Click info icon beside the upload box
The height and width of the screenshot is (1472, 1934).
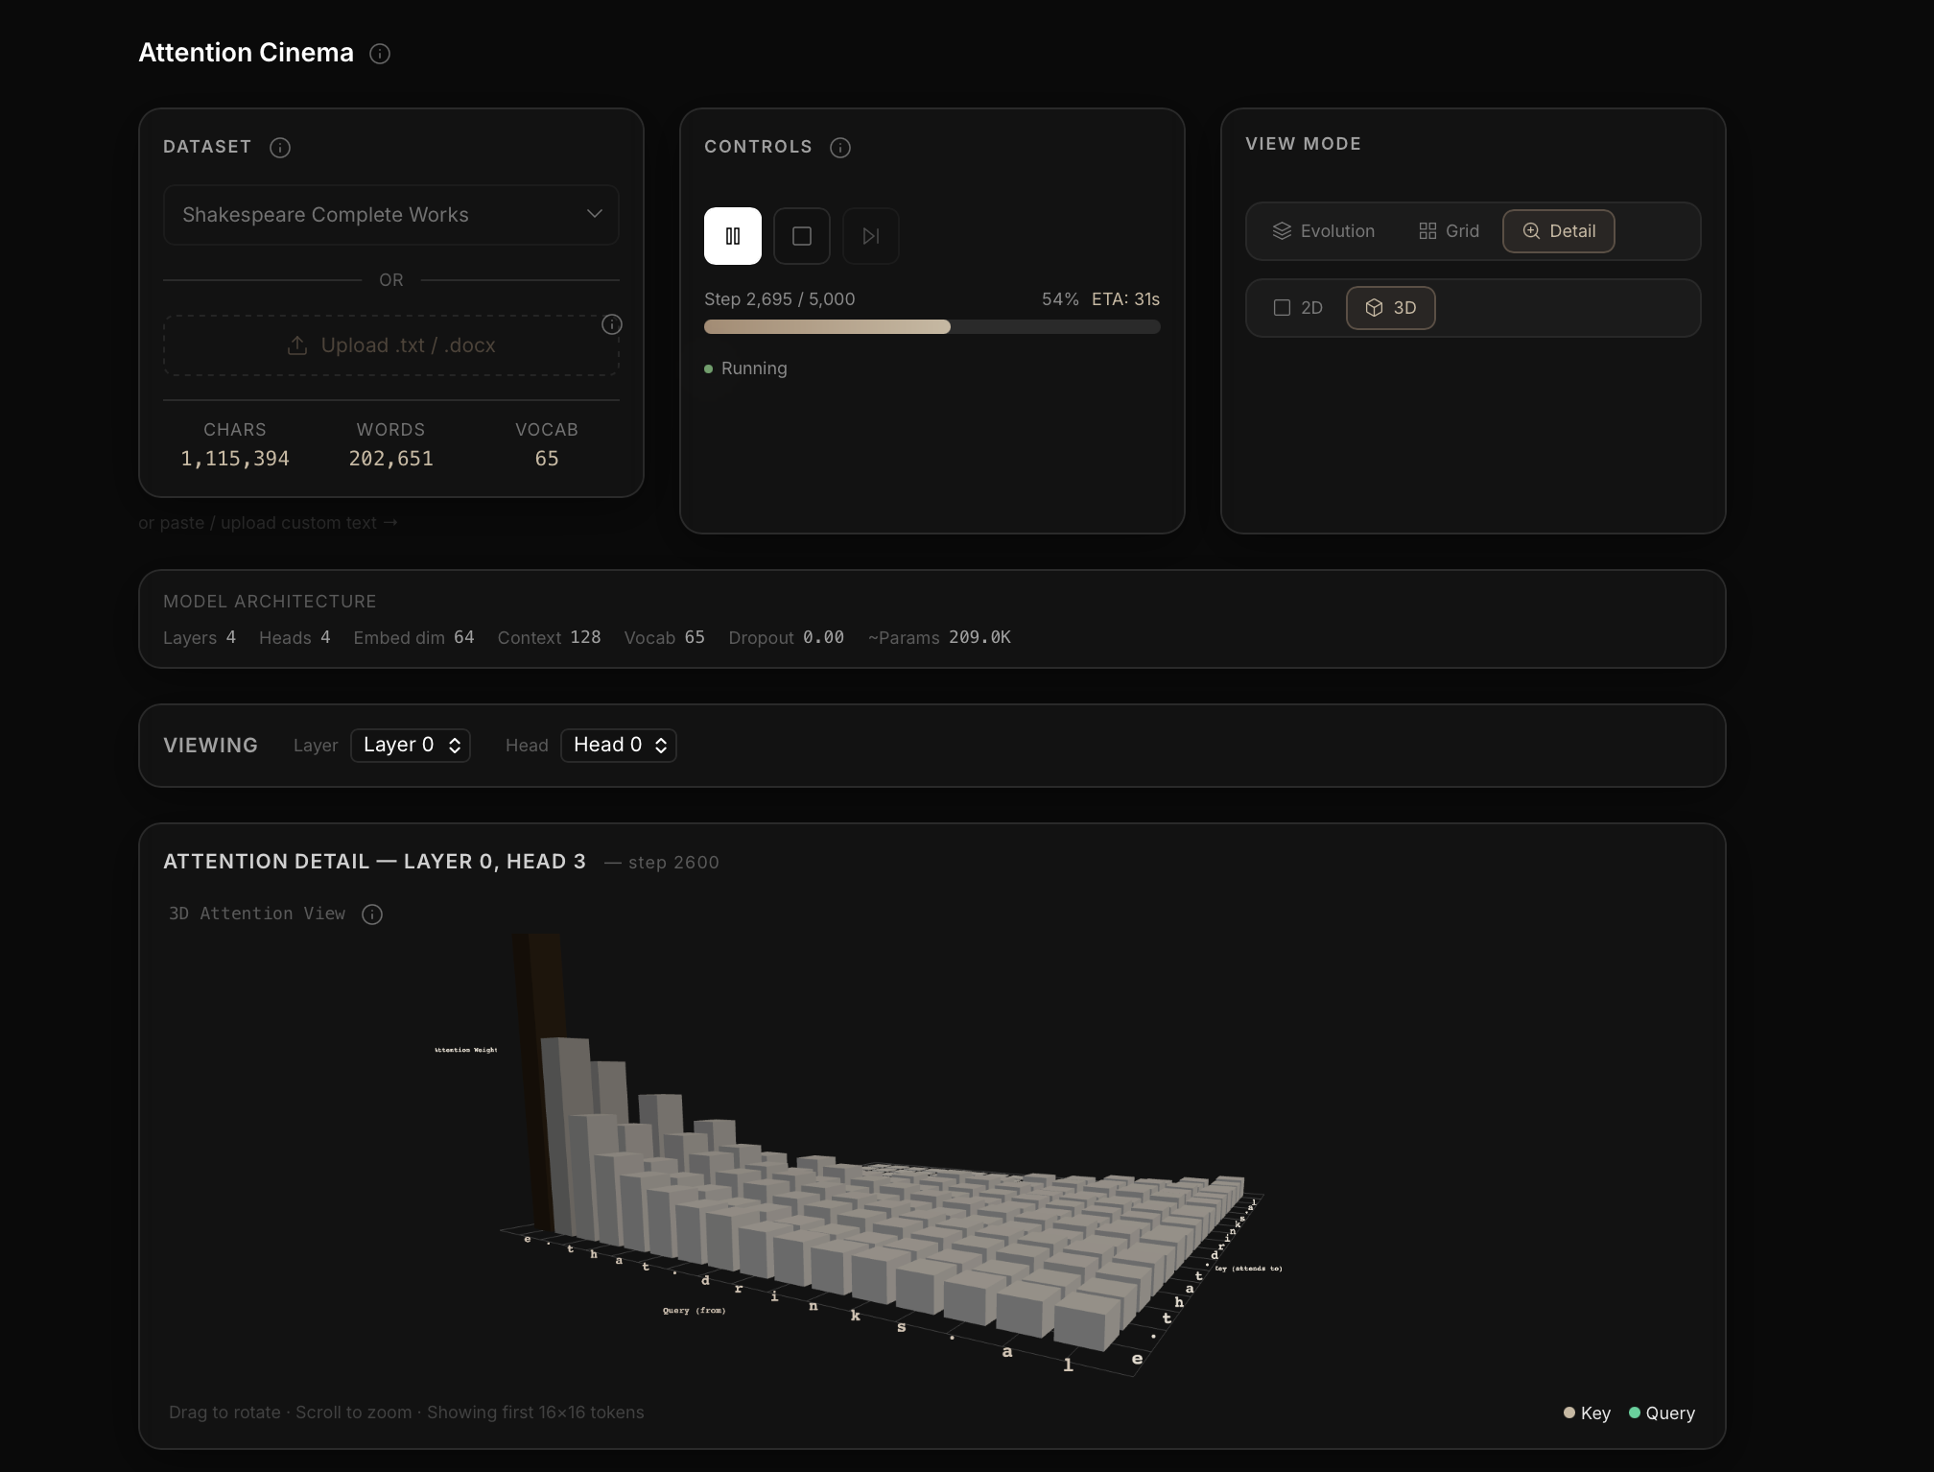tap(611, 324)
